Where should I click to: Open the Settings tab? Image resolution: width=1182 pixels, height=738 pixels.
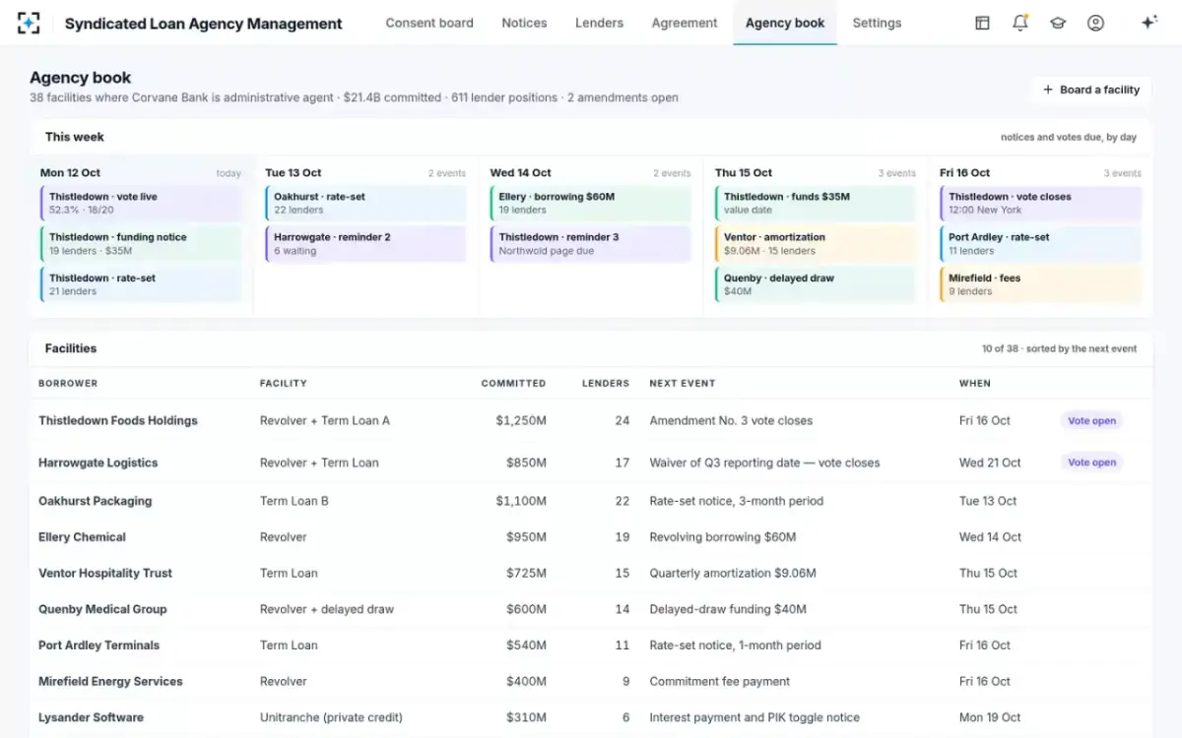[x=877, y=23]
